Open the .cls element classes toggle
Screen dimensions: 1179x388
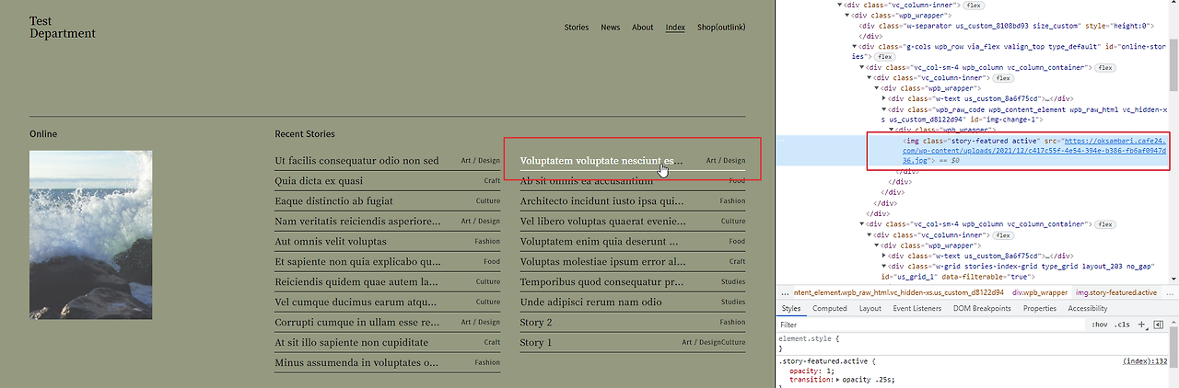1122,325
